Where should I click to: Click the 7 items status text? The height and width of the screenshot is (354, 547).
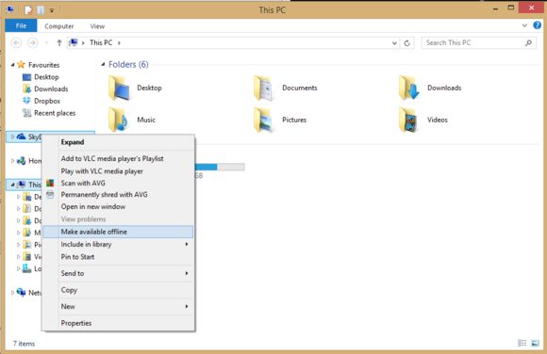pos(25,344)
